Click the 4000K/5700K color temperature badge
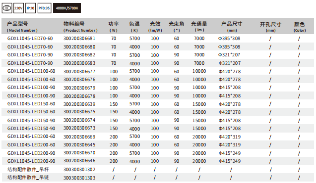Image resolution: width=316 pixels, height=183 pixels. point(67,8)
